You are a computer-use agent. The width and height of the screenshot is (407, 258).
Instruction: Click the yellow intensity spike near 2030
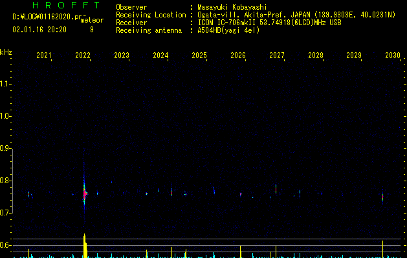382,249
